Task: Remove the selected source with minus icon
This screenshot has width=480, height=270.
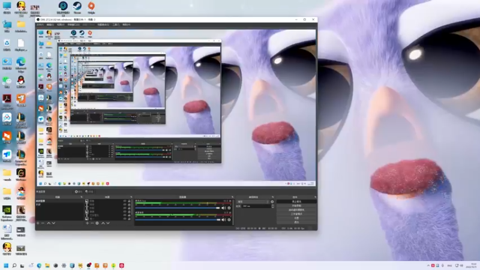Action: tap(92, 223)
